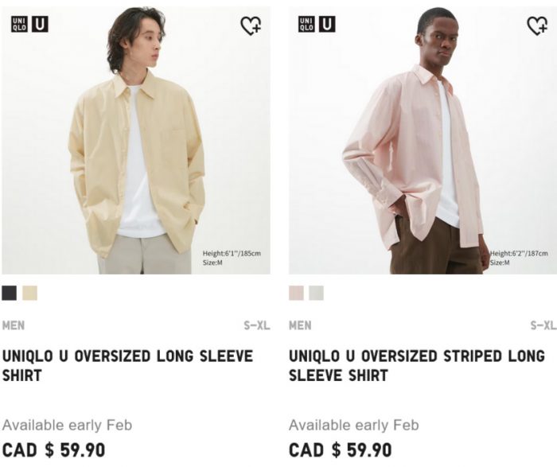The image size is (557, 467).
Task: Add pink striped shirt to wishlist with heart icon
Action: click(537, 26)
